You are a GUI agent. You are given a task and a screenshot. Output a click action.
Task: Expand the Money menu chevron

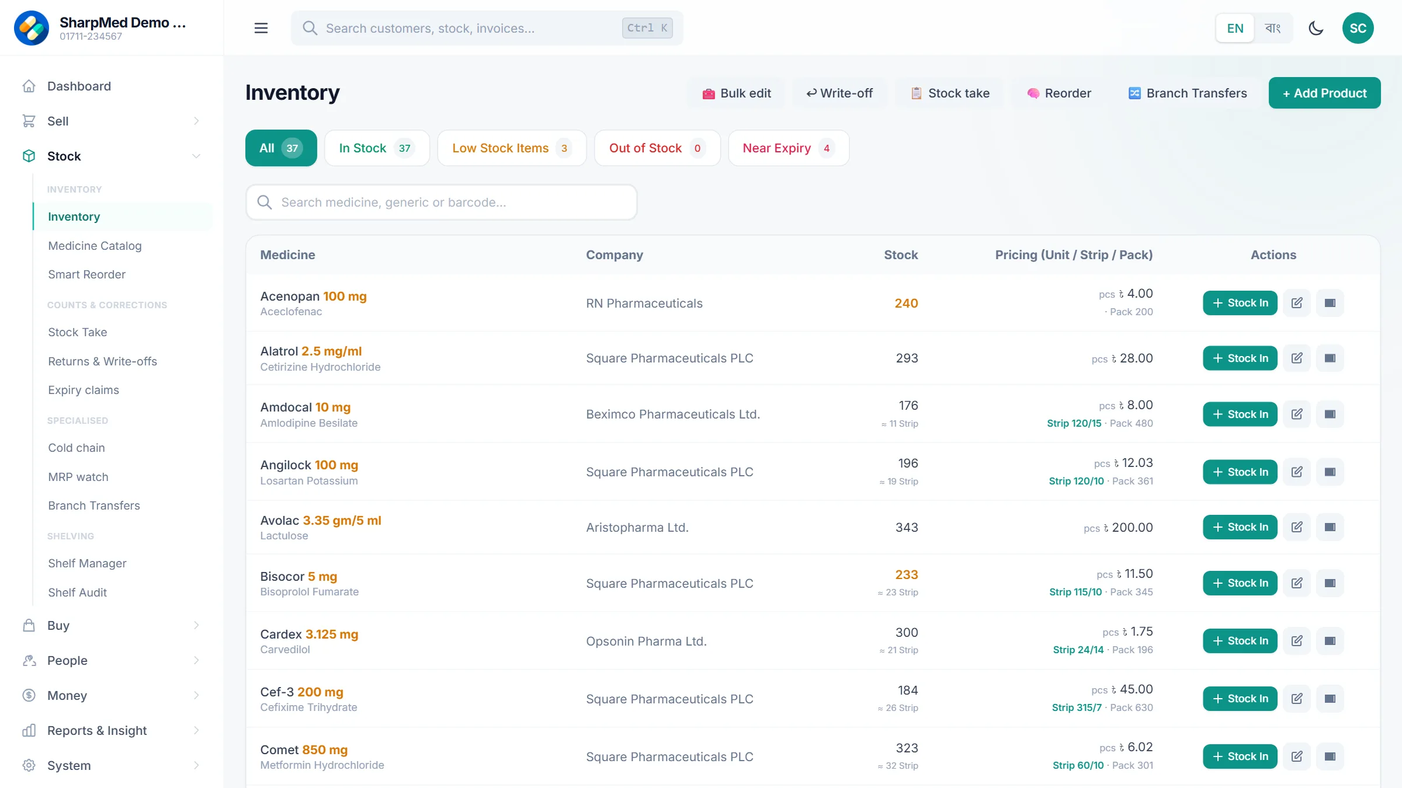(x=196, y=696)
